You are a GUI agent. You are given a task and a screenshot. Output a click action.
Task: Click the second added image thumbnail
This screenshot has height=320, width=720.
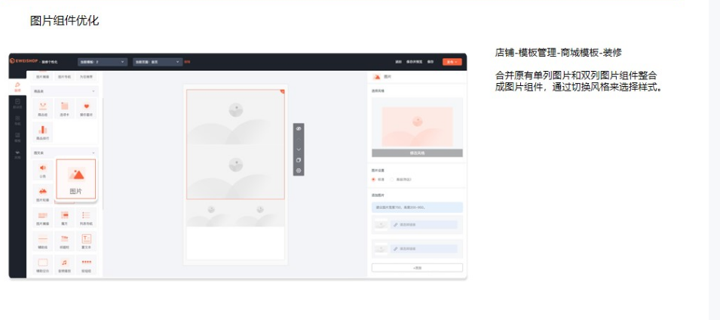(x=381, y=248)
